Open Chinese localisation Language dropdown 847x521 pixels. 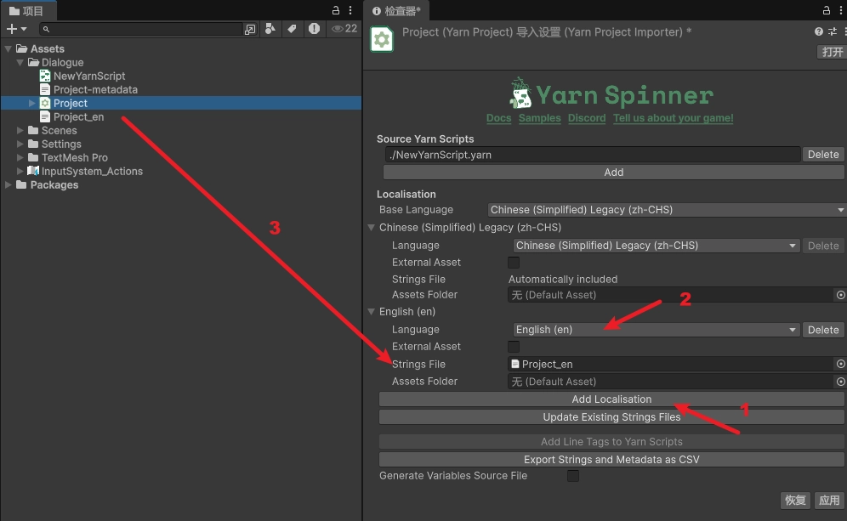[657, 246]
